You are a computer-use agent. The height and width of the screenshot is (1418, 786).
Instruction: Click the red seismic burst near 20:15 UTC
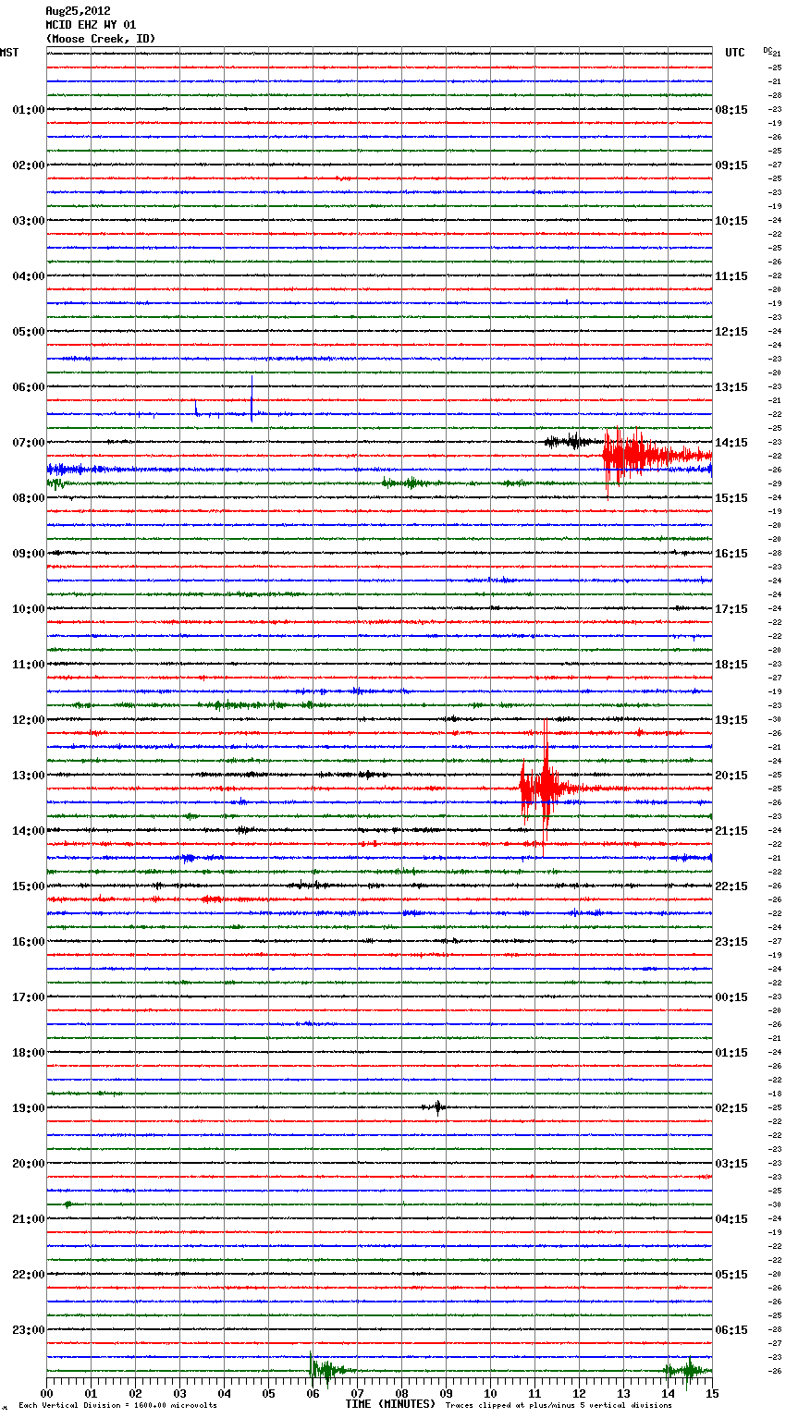click(x=547, y=788)
